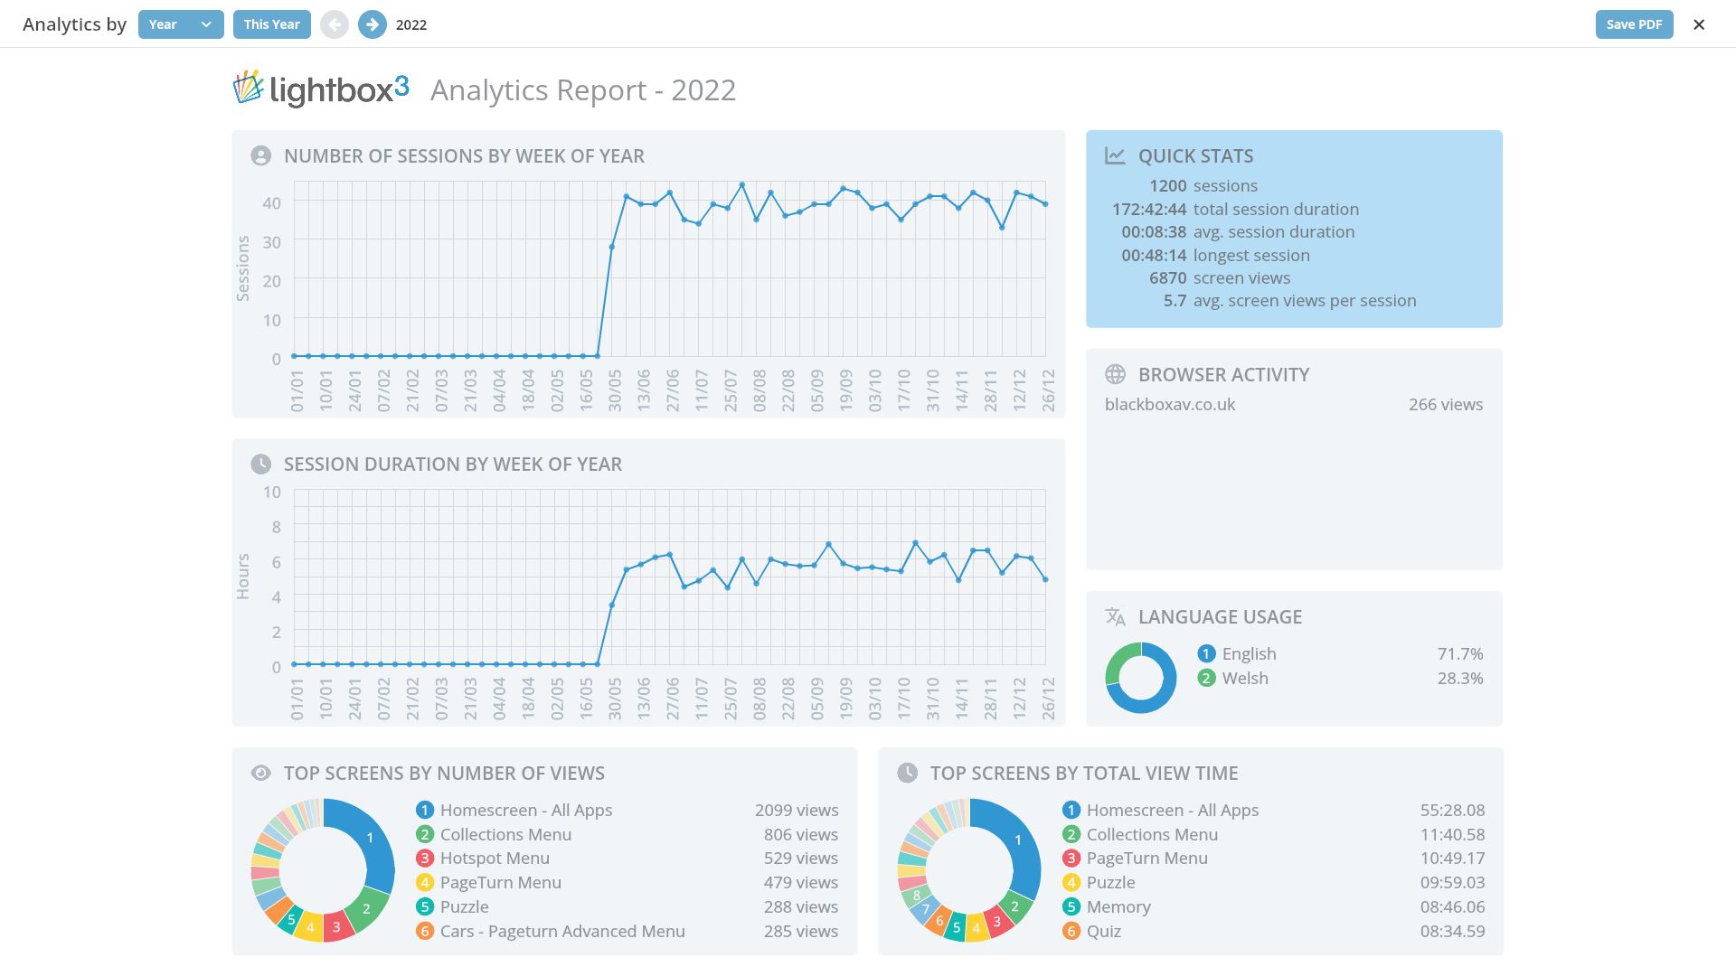This screenshot has width=1736, height=976.
Task: Click Quiz 08:34.59 time value
Action: [1452, 931]
